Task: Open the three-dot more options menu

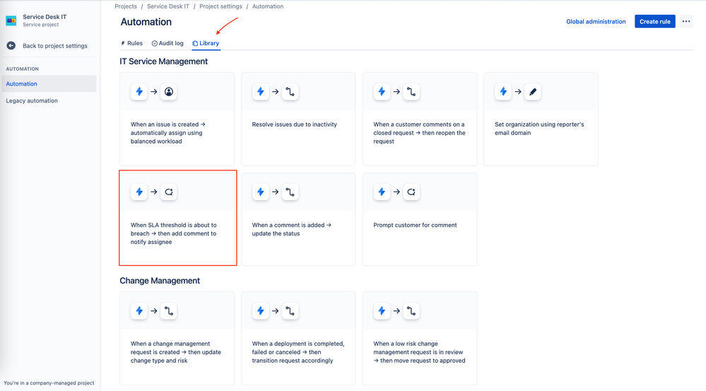Action: pyautogui.click(x=686, y=21)
